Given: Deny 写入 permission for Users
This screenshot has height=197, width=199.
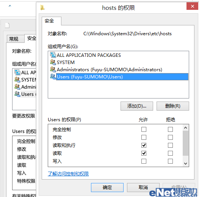Looking at the screenshot, I should pyautogui.click(x=170, y=161).
